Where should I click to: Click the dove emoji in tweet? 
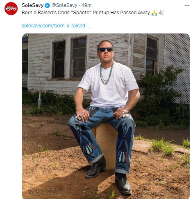pyautogui.click(x=161, y=13)
